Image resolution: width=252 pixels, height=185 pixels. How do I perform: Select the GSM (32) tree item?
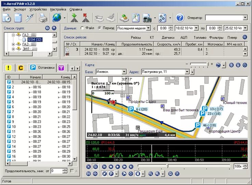(35, 40)
